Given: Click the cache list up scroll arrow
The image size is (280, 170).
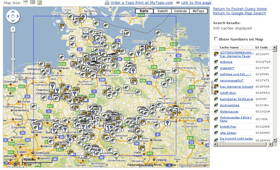Looking at the screenshot, I should click(x=275, y=47).
